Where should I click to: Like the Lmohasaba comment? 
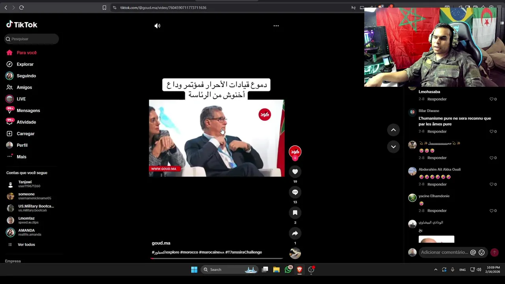[x=492, y=99]
